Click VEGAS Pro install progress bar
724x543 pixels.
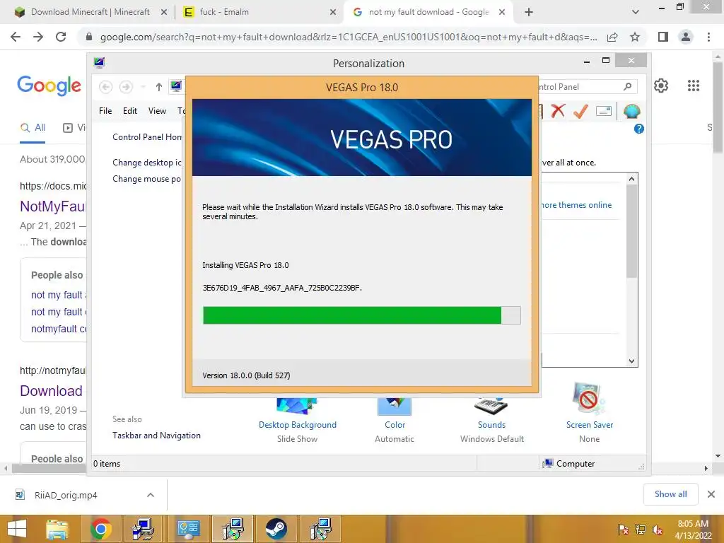[361, 315]
